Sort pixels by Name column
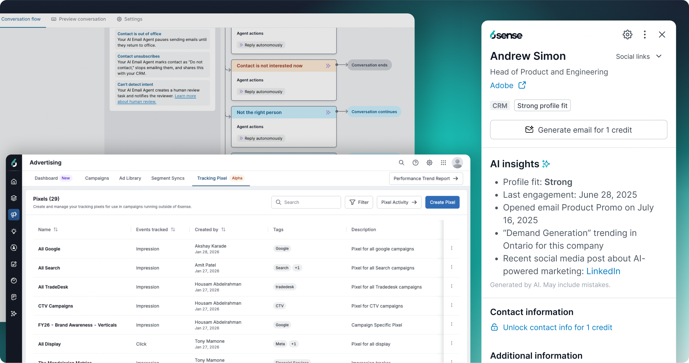Screen dimensions: 689x363 click(56, 230)
